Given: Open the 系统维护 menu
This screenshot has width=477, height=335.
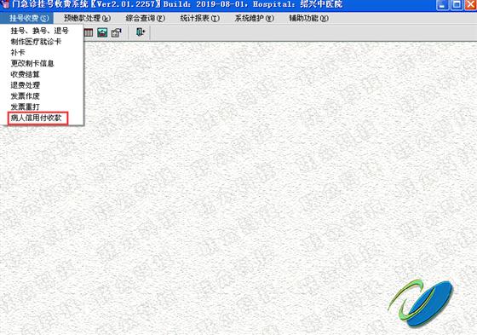Looking at the screenshot, I should point(254,18).
